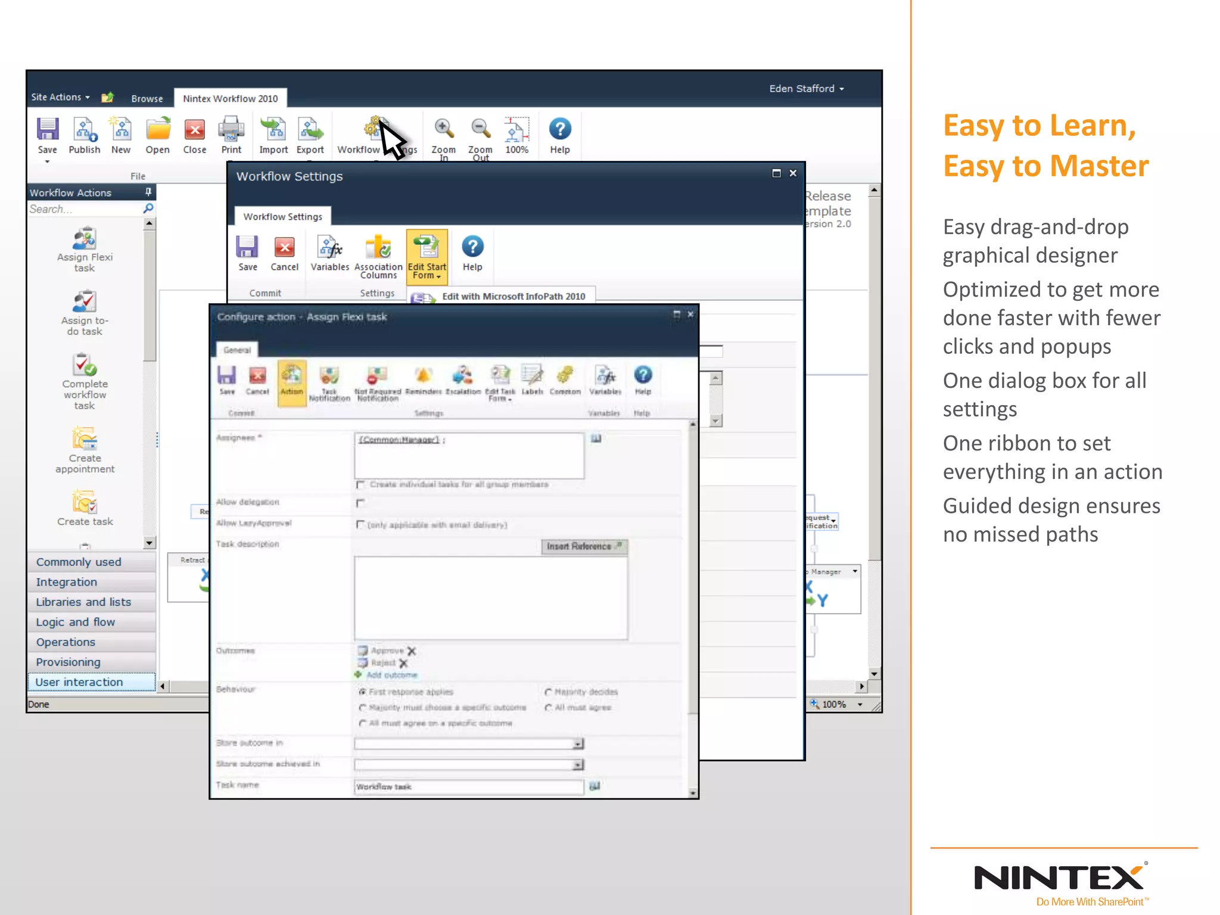Click the Add outcome link

[x=391, y=675]
